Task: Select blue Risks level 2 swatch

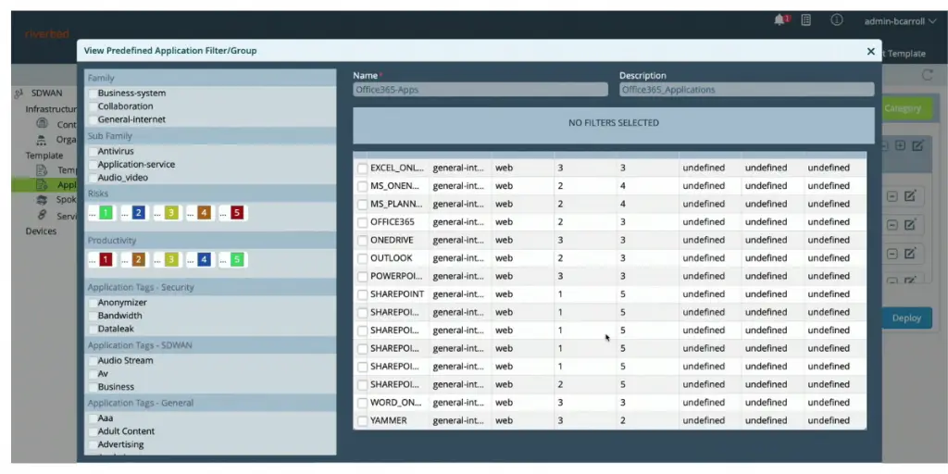Action: click(x=139, y=213)
